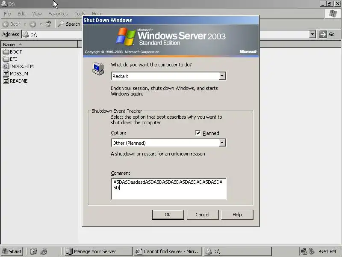Click the 4:41 PM clock
This screenshot has width=342, height=257.
327,251
